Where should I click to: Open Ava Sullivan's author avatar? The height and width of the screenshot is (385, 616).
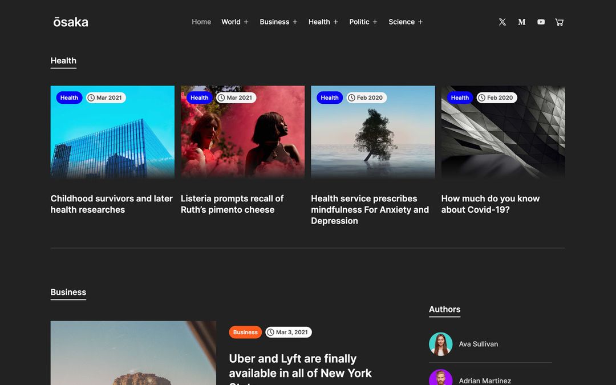point(441,344)
